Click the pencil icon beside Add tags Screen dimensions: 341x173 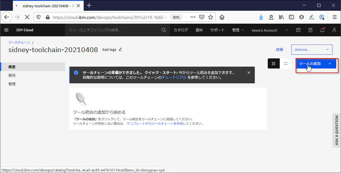120,49
